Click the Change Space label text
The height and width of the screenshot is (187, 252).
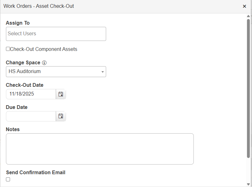pos(23,62)
